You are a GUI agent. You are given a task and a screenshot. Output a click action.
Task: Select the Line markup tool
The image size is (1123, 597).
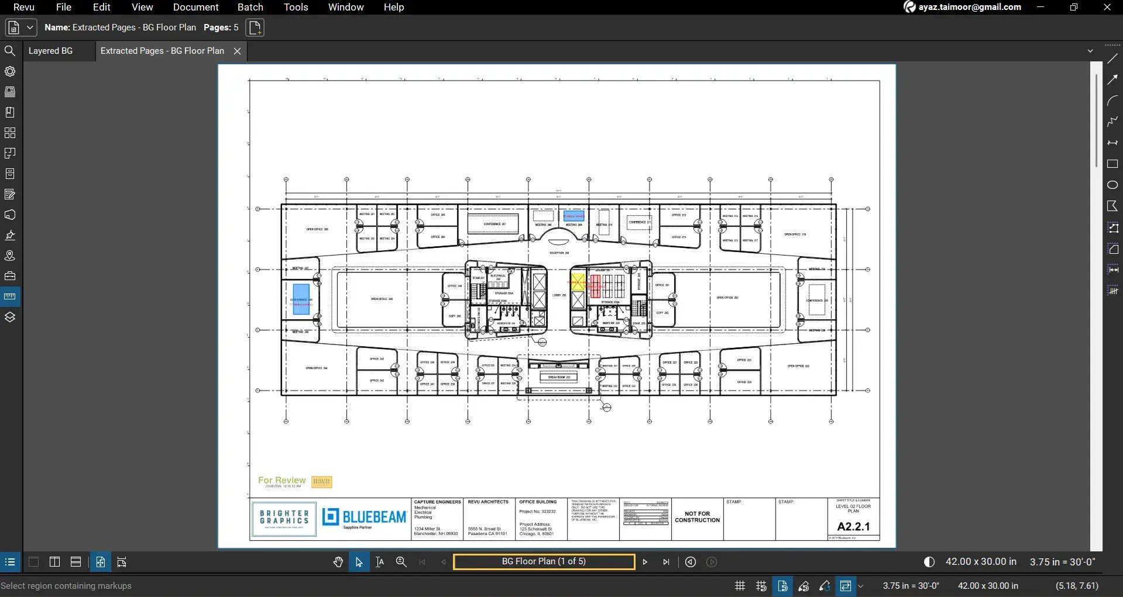coord(1112,58)
